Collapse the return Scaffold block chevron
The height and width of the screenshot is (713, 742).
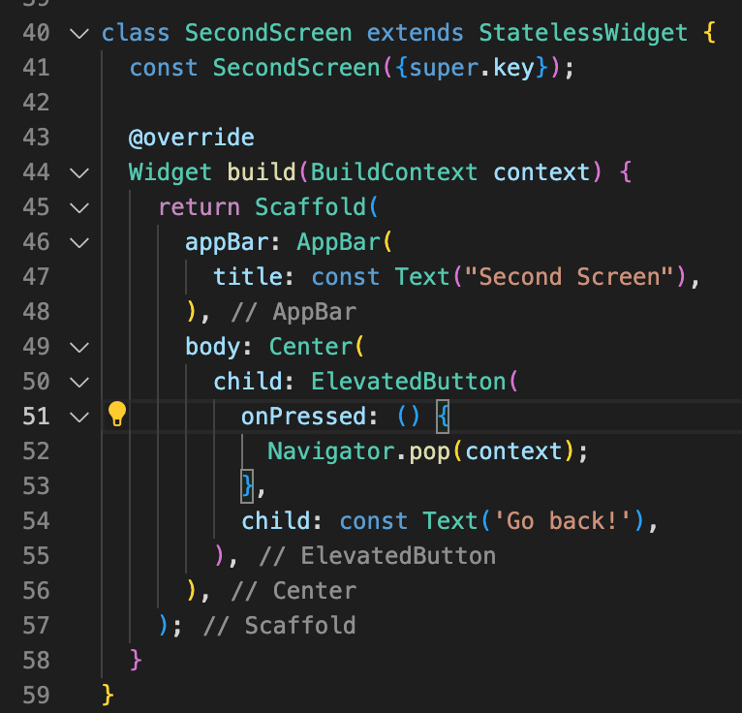[78, 207]
